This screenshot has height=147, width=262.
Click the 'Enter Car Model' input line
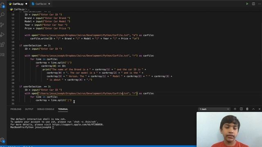(x=47, y=21)
